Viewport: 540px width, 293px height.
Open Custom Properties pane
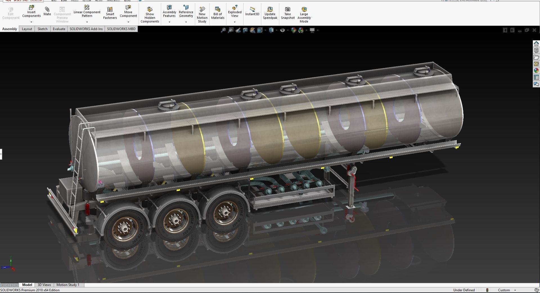[x=536, y=77]
